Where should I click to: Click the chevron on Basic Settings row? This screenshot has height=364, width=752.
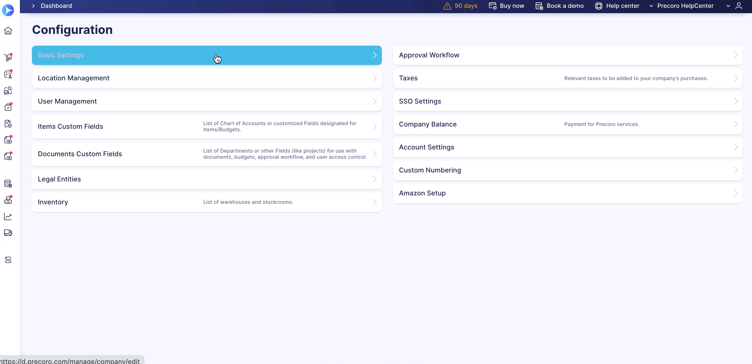click(x=375, y=55)
